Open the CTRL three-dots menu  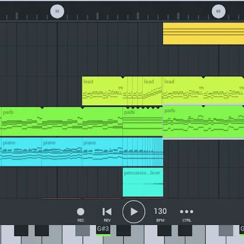pos(186,214)
